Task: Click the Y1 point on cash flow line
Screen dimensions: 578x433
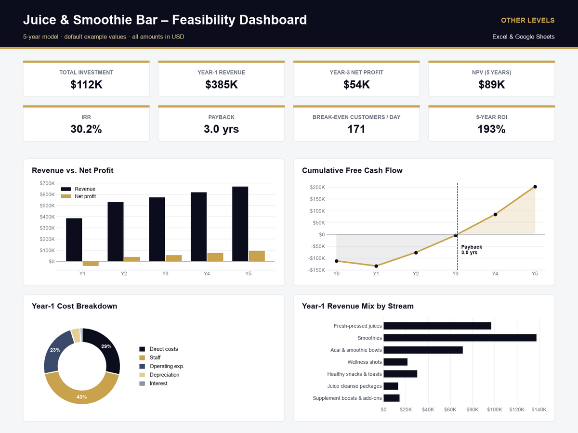Action: 376,266
